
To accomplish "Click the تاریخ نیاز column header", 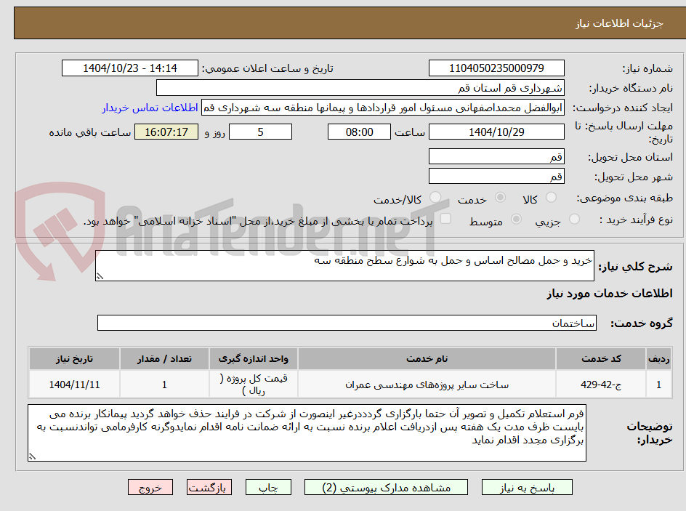I will (74, 359).
